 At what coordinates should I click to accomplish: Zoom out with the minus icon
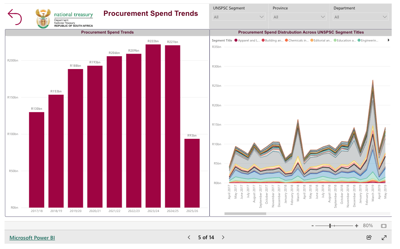pyautogui.click(x=312, y=226)
